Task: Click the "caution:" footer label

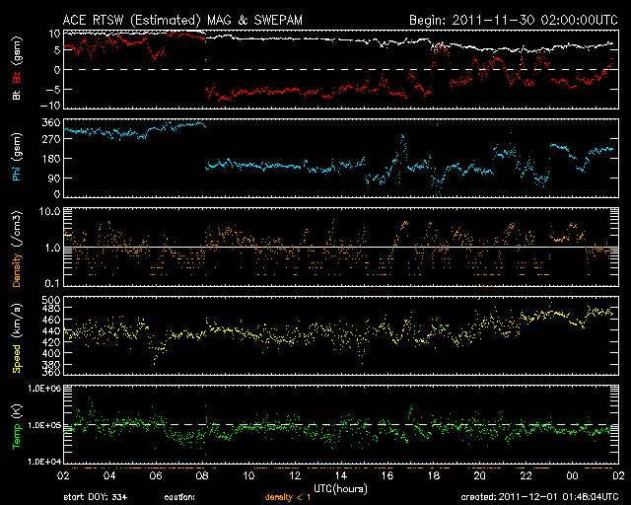Action: coord(179,497)
